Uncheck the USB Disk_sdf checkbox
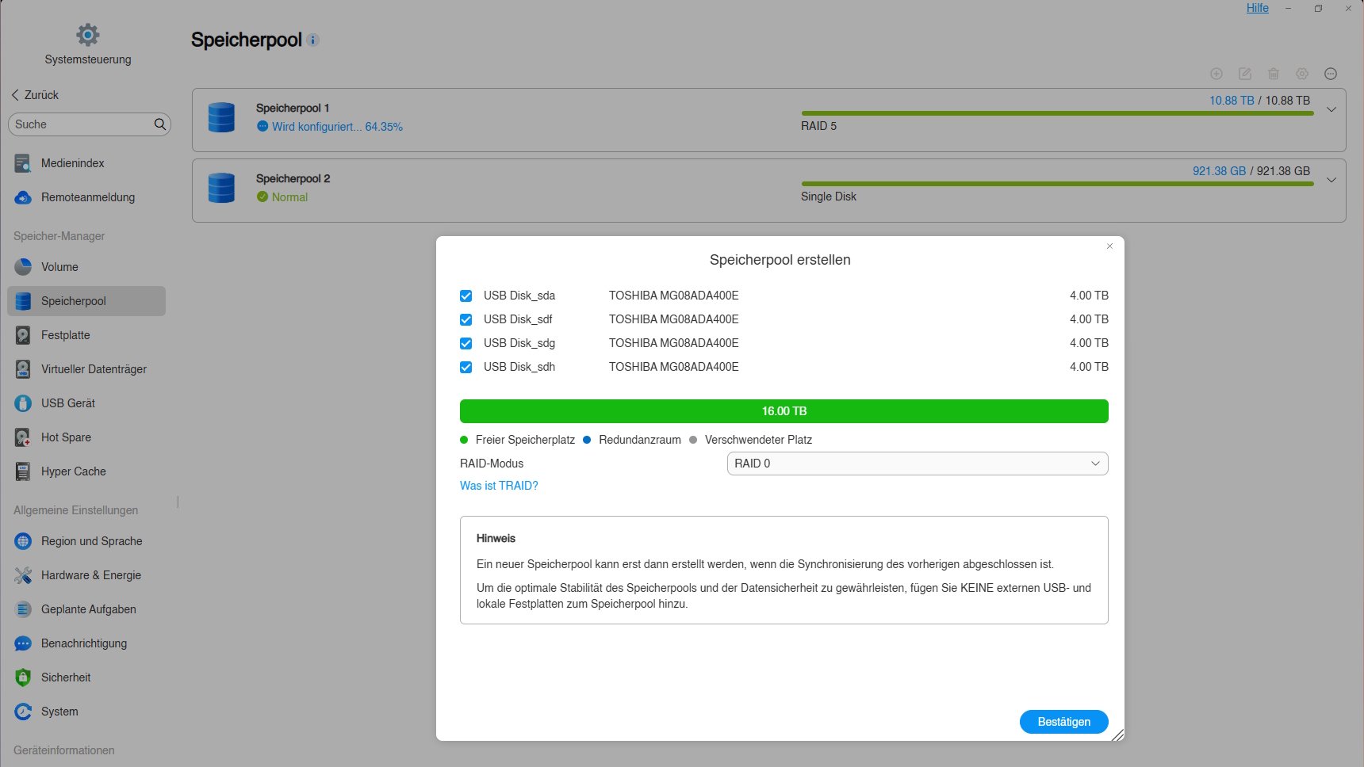 [466, 319]
